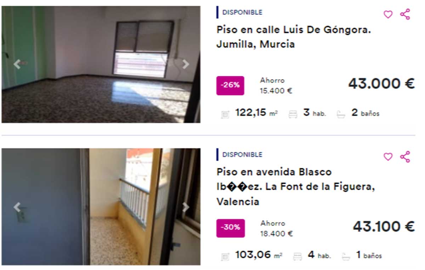
Task: Click the -30% discount badge
Action: click(x=231, y=228)
